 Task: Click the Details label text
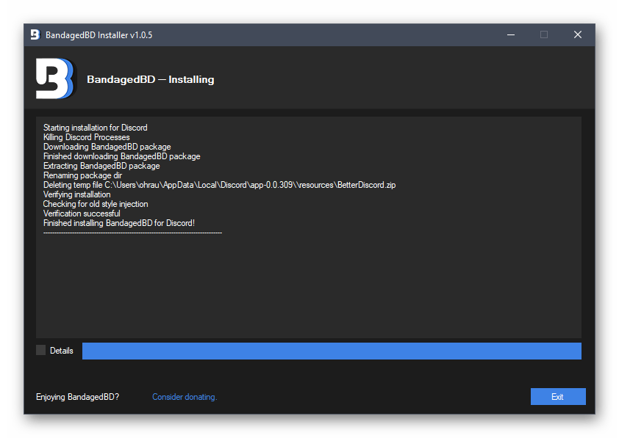point(62,351)
